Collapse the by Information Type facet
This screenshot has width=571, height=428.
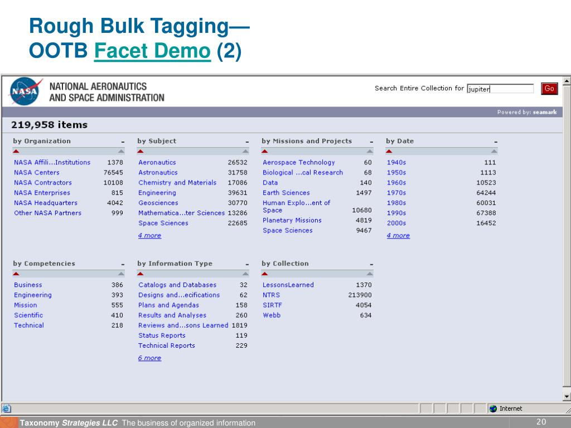pos(247,264)
